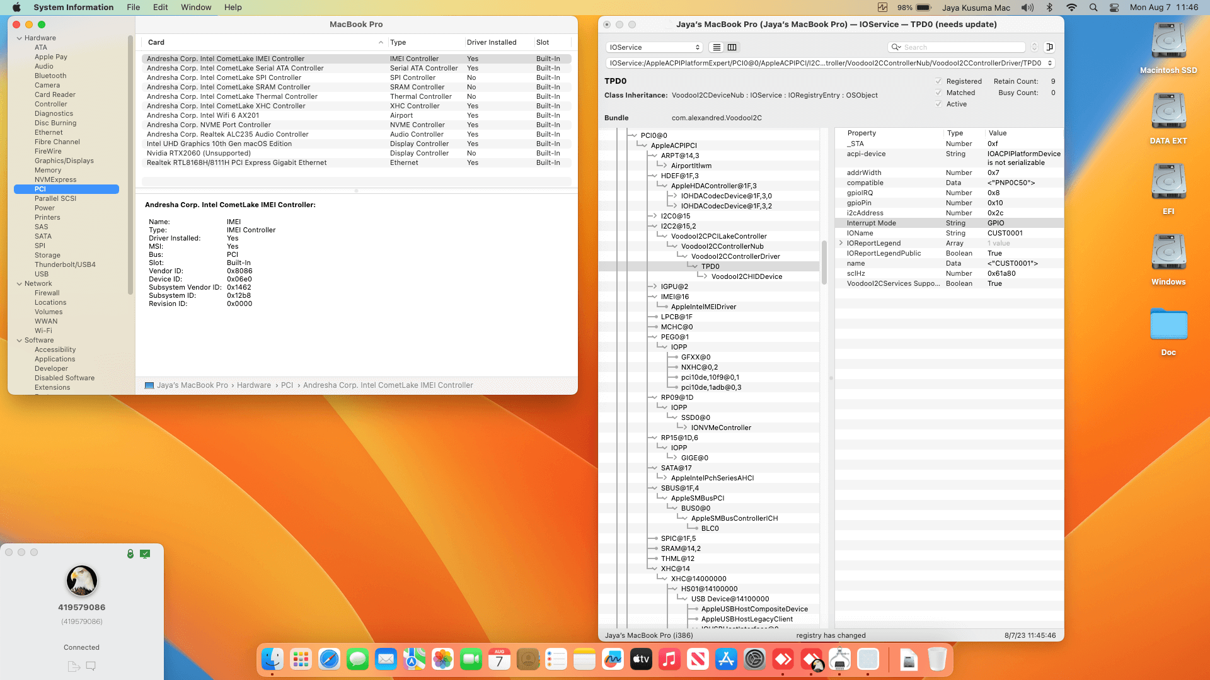Click Hardware in the bottom path bar
Screen dimensions: 1210x680
click(x=253, y=385)
